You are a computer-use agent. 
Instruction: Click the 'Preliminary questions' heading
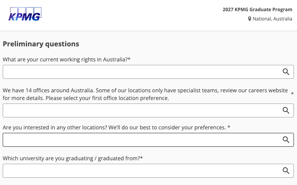pos(41,44)
